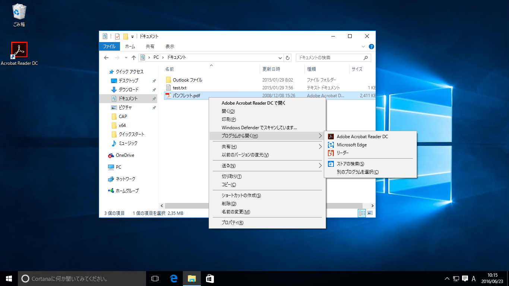Click the ドキュメントの検索 search field
Image resolution: width=509 pixels, height=286 pixels.
(333, 58)
